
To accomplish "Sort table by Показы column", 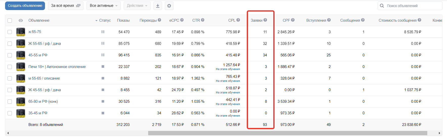I will (x=123, y=20).
